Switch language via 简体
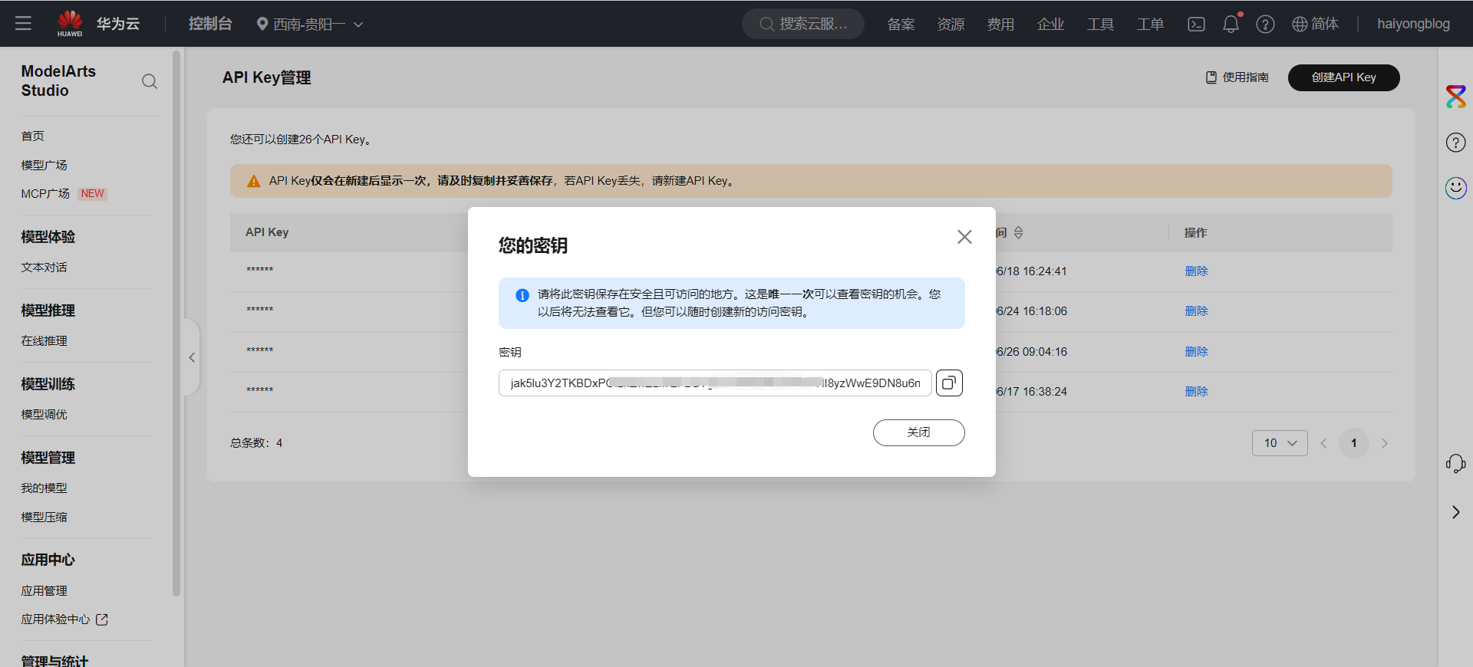Viewport: 1473px width, 667px height. point(1325,25)
